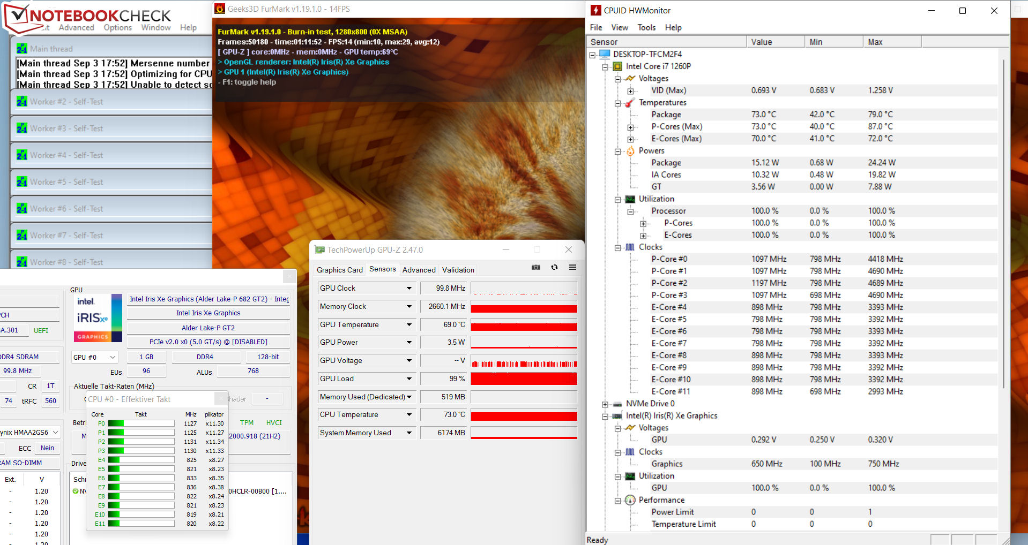Click the Worker #5 Self-Test window icon
The height and width of the screenshot is (545, 1028).
[x=22, y=182]
